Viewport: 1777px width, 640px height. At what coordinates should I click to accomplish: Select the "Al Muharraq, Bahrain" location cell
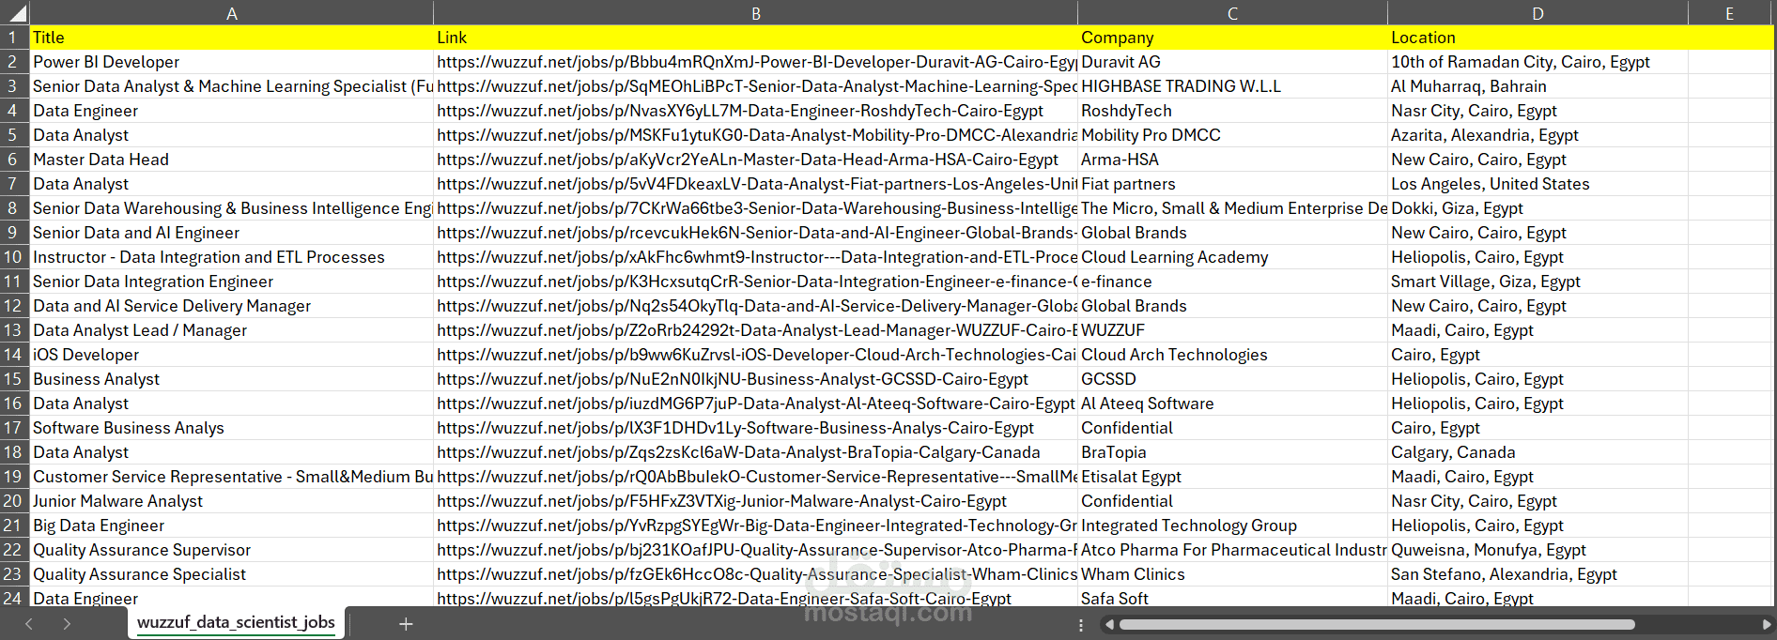[x=1537, y=86]
